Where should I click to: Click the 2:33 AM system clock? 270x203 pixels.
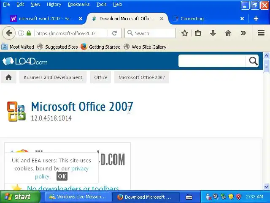coord(254,197)
